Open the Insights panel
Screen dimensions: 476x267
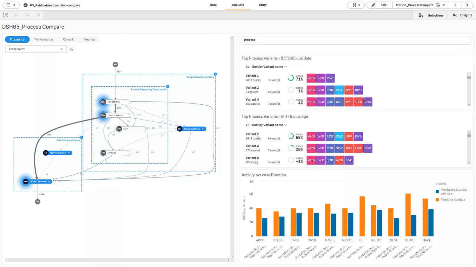click(462, 15)
